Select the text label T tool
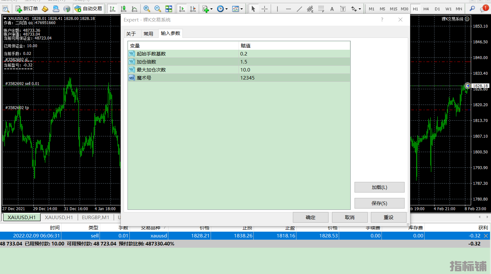 (343, 9)
